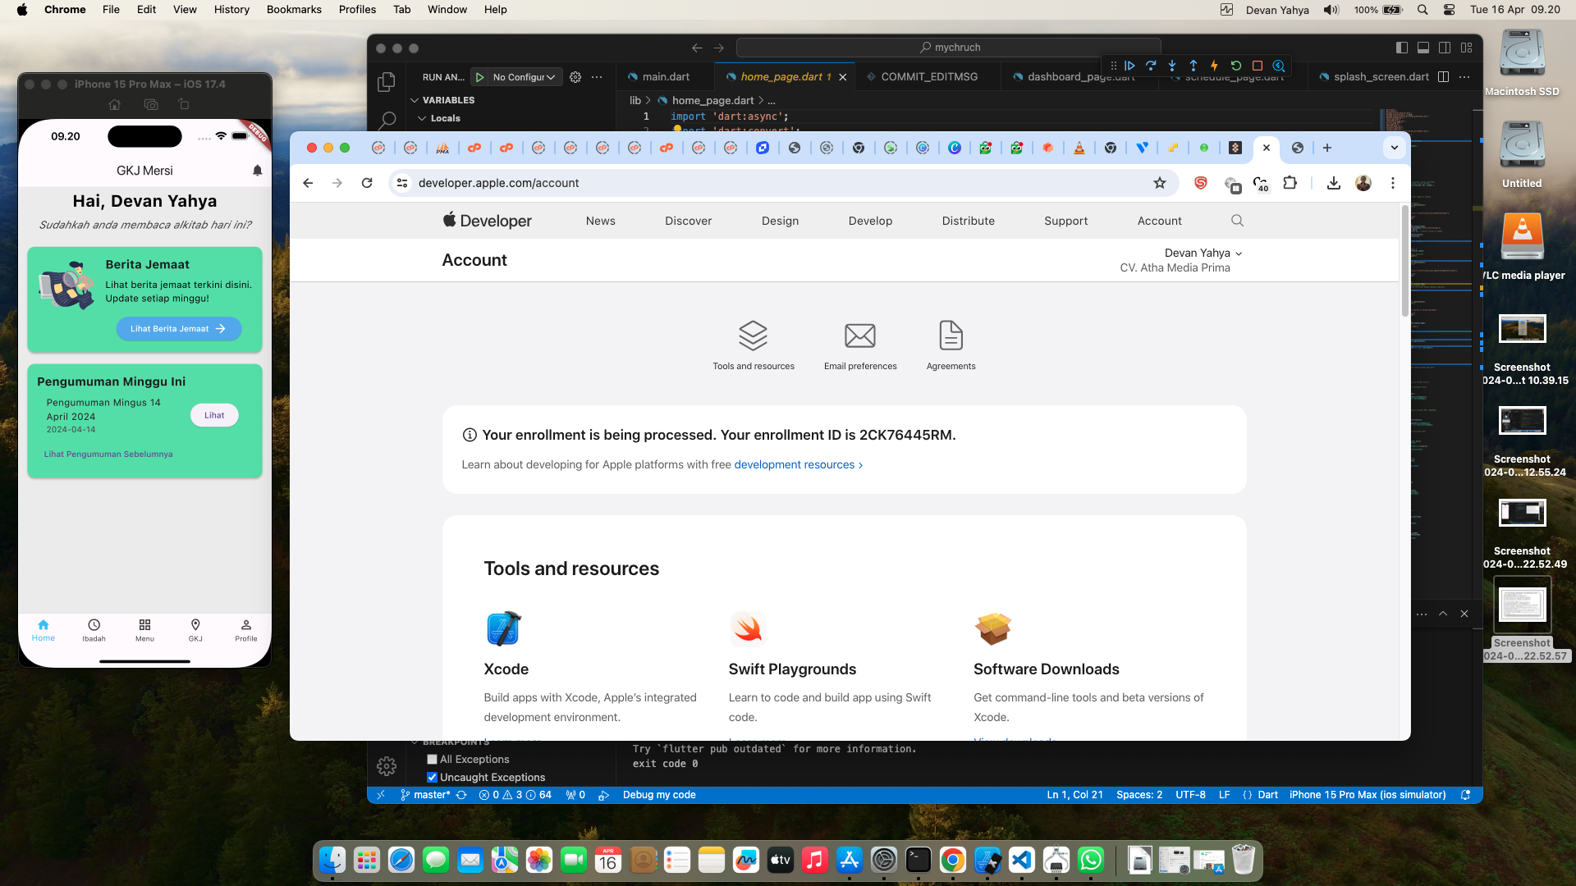The width and height of the screenshot is (1576, 886).
Task: Open the Agreements document icon
Action: click(951, 336)
